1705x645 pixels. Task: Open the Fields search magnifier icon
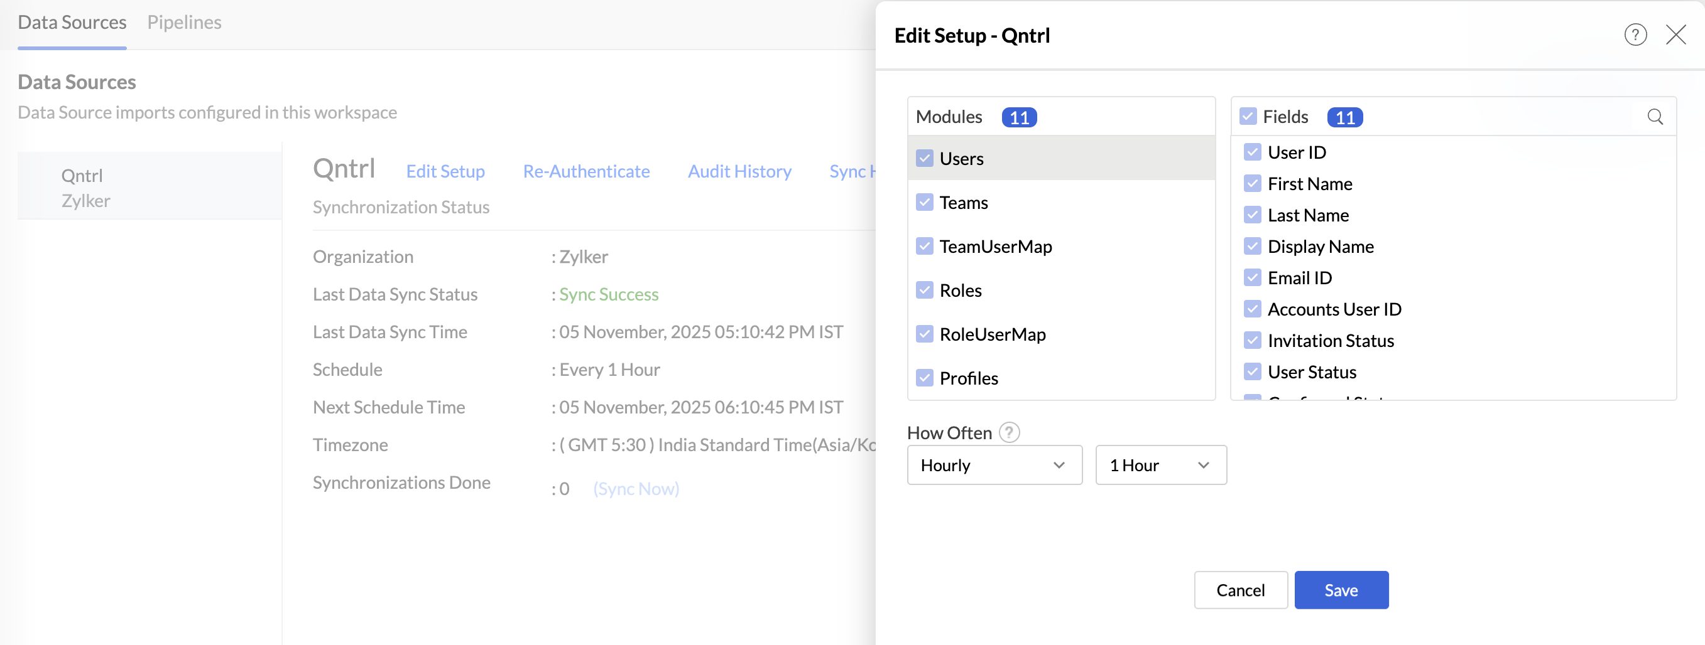tap(1654, 117)
